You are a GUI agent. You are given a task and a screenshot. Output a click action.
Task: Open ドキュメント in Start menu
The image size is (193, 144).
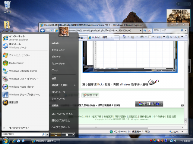(x=58, y=50)
